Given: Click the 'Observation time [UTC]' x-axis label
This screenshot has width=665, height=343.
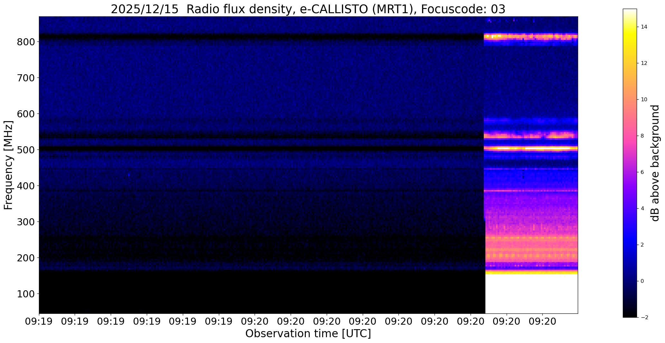Looking at the screenshot, I should pos(308,334).
